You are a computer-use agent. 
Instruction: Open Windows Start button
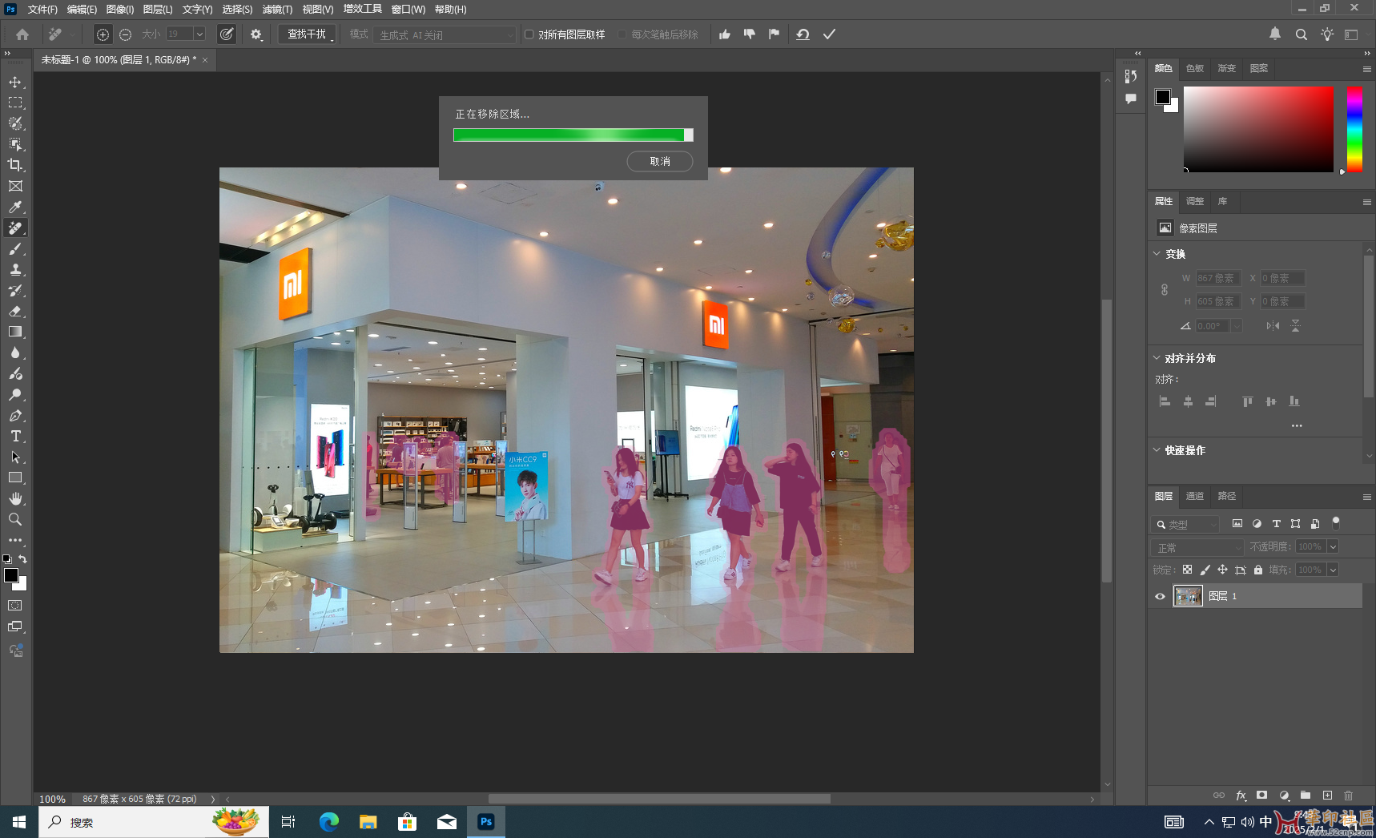[19, 822]
